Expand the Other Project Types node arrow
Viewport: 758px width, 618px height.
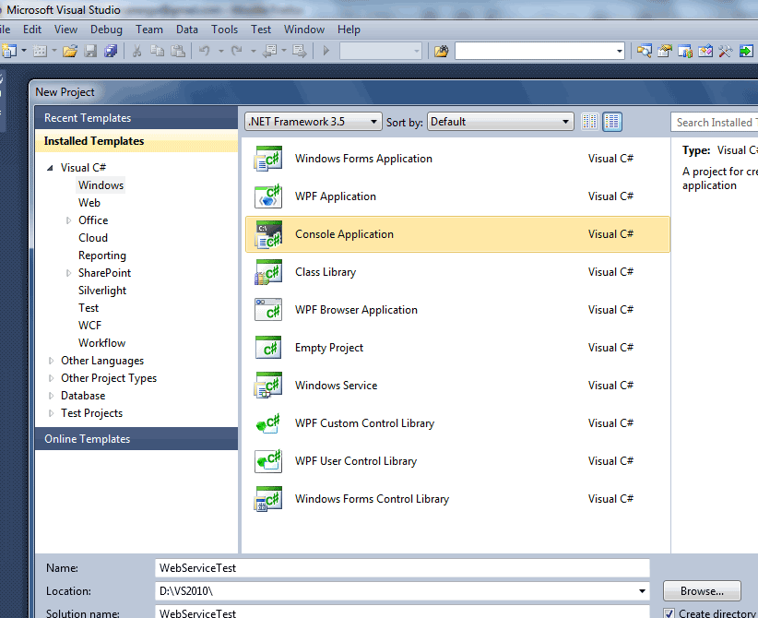(x=51, y=378)
